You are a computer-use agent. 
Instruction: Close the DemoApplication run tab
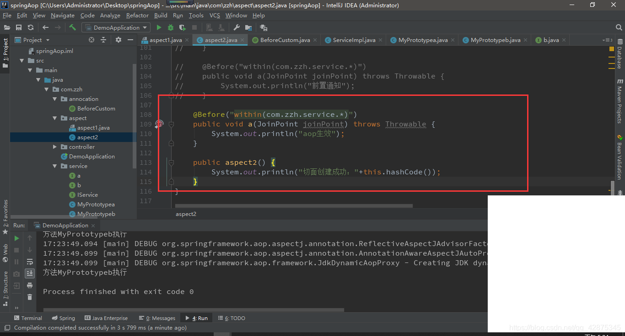pyautogui.click(x=93, y=226)
